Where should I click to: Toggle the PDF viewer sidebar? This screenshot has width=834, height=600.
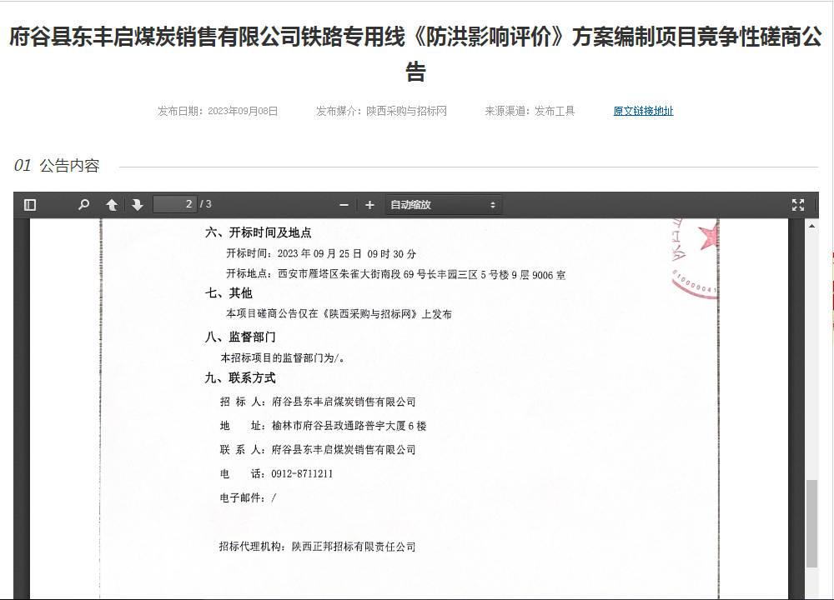[x=30, y=205]
